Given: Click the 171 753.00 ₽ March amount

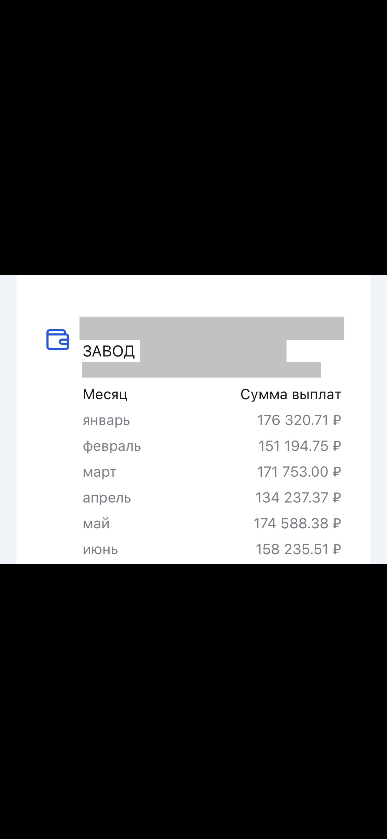Looking at the screenshot, I should click(x=299, y=472).
